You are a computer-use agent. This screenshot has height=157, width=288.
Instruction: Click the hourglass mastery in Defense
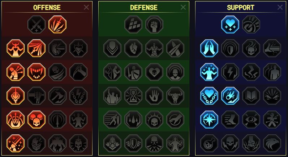[133, 96]
